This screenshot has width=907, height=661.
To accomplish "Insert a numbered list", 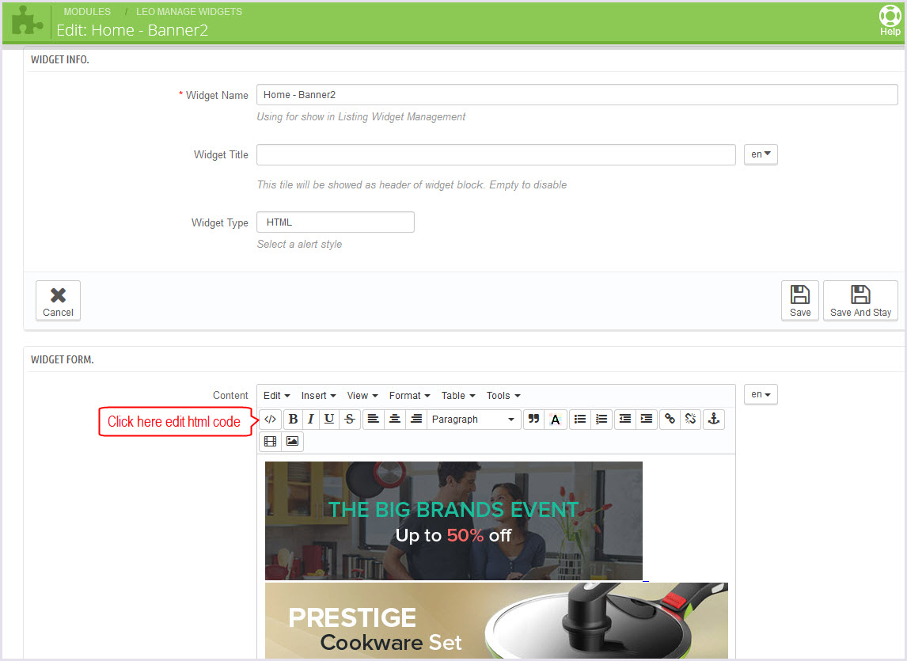I will tap(602, 419).
